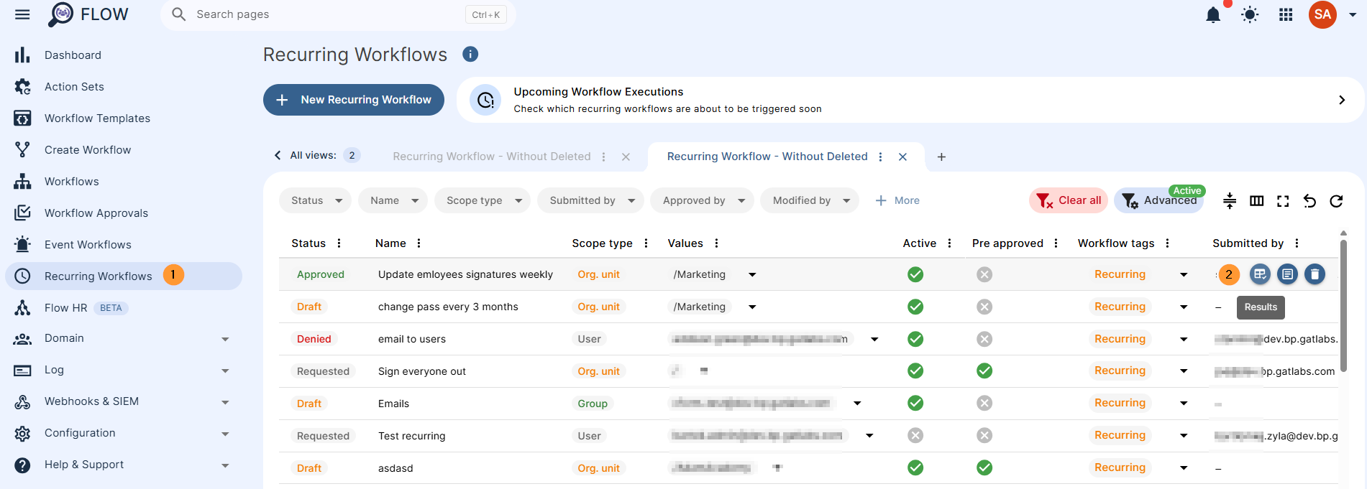Toggle Pre approved for Emails row
Screen dimensions: 1367x489
click(984, 403)
